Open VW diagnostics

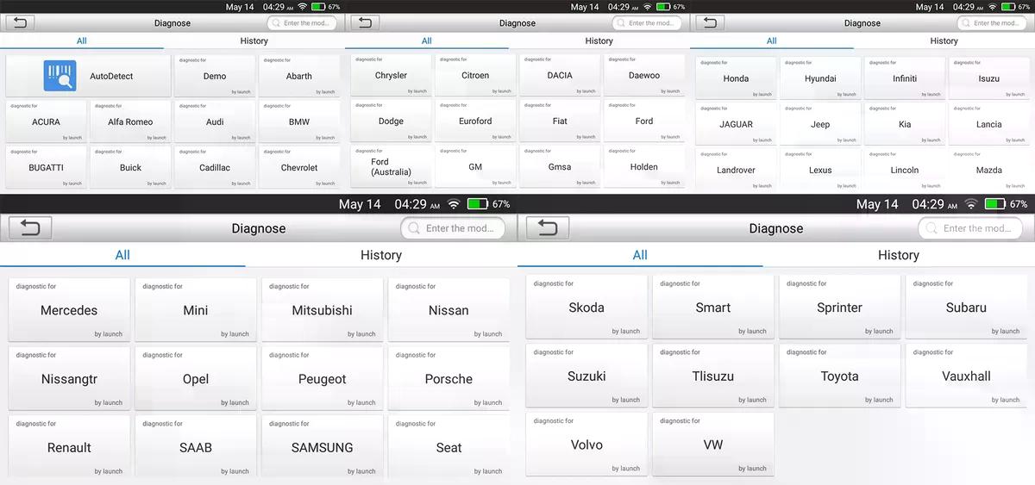tap(713, 445)
